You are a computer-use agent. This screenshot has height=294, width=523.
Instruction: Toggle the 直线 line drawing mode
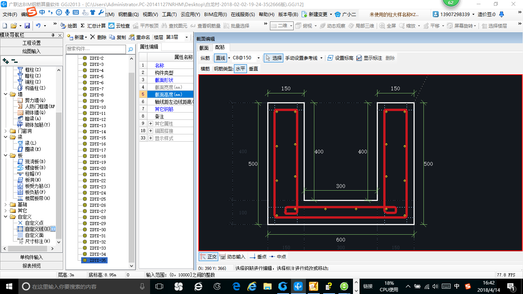pyautogui.click(x=220, y=58)
